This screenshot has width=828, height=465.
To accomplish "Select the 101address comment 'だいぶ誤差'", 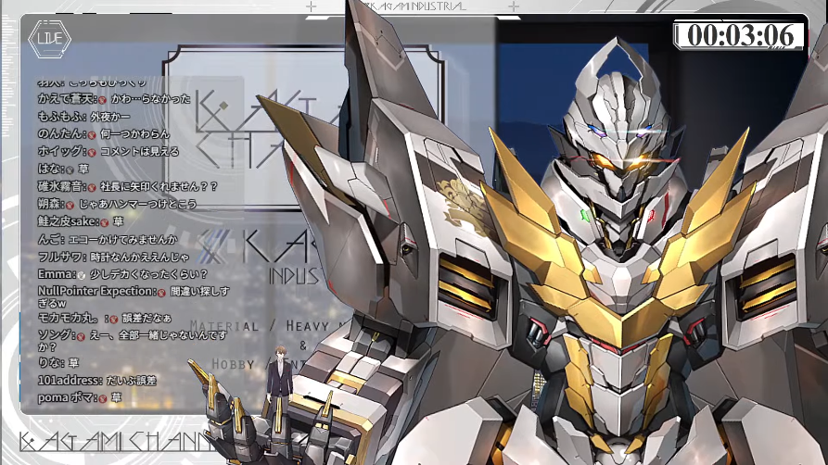I will coord(131,381).
